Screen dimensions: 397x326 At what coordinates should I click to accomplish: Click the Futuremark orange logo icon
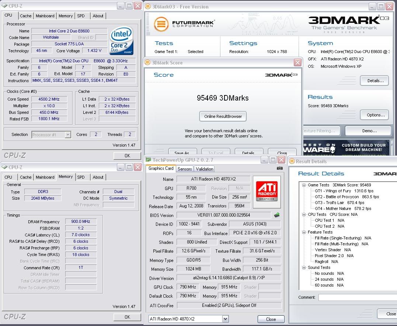[161, 24]
